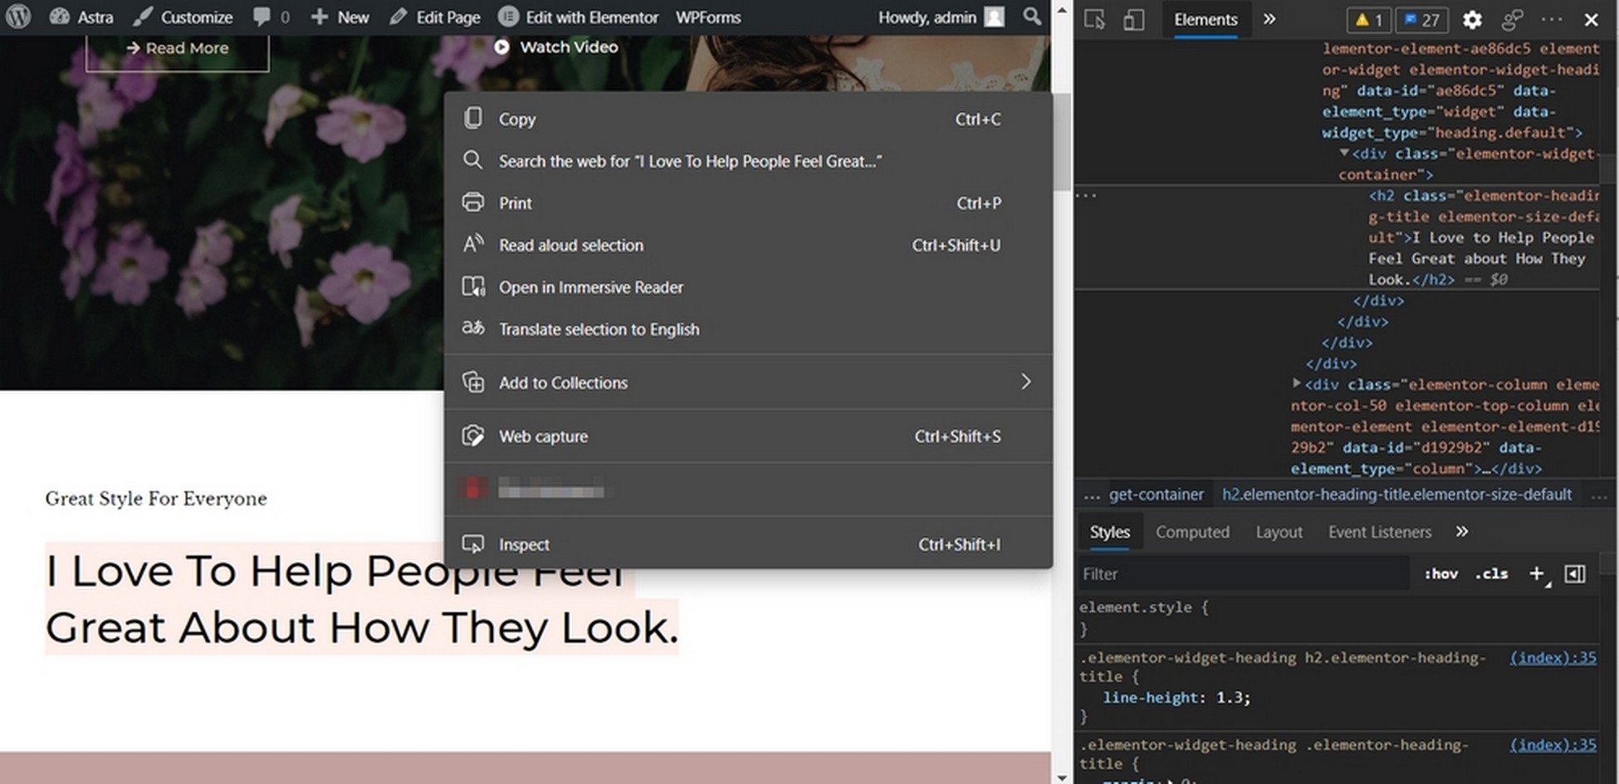This screenshot has height=784, width=1619.
Task: Click the page vertical scrollbar thumb
Action: click(1061, 141)
